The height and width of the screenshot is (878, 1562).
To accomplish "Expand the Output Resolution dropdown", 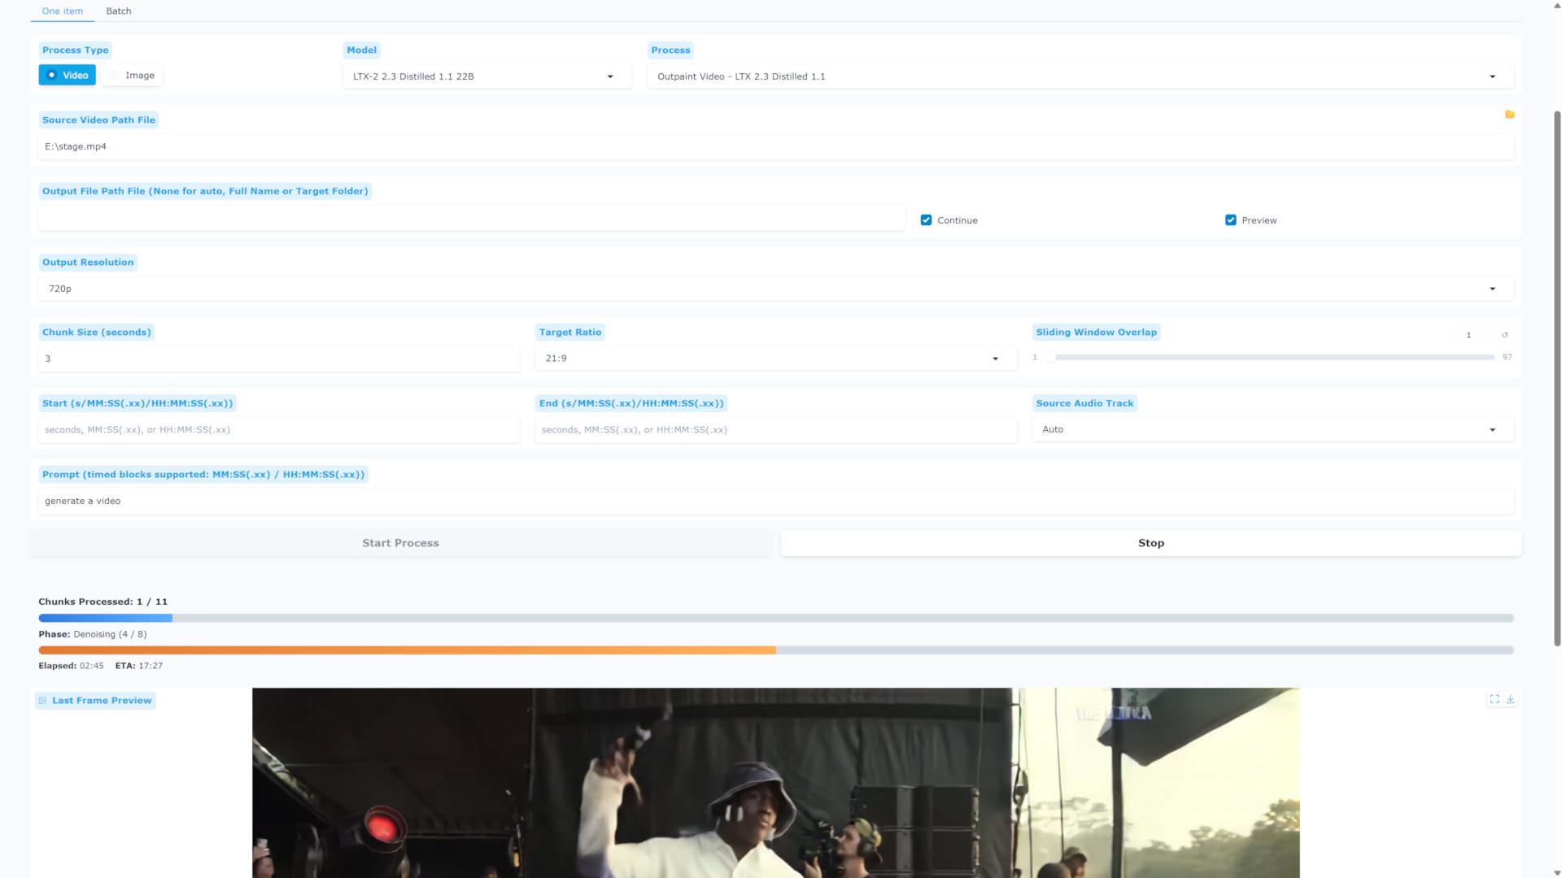I will (776, 289).
